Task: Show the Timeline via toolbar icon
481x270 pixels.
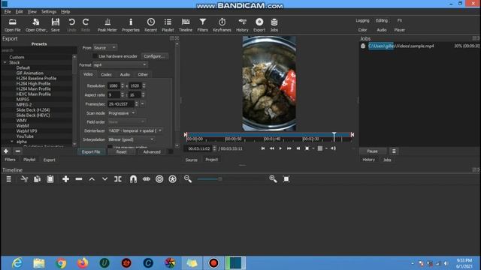Action: tap(186, 25)
